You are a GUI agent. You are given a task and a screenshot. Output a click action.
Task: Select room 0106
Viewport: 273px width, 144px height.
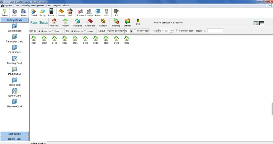(x=85, y=40)
